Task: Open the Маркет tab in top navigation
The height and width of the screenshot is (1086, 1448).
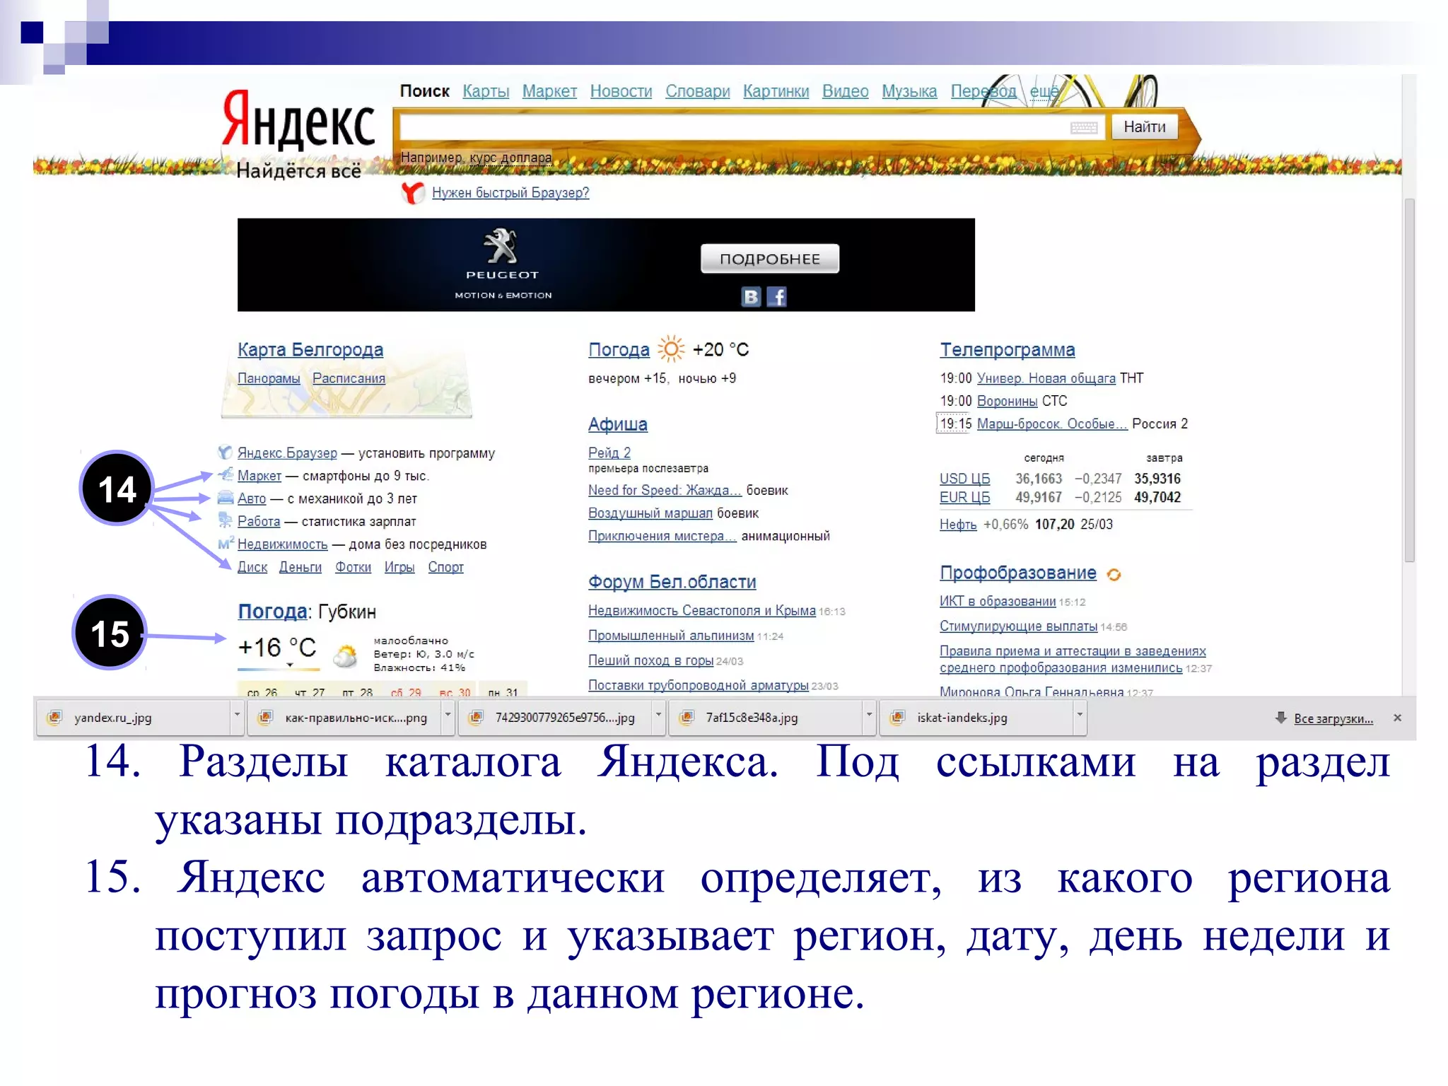Action: pos(549,91)
